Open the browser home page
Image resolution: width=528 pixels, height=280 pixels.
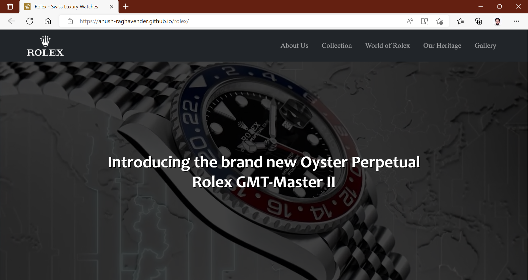point(48,21)
